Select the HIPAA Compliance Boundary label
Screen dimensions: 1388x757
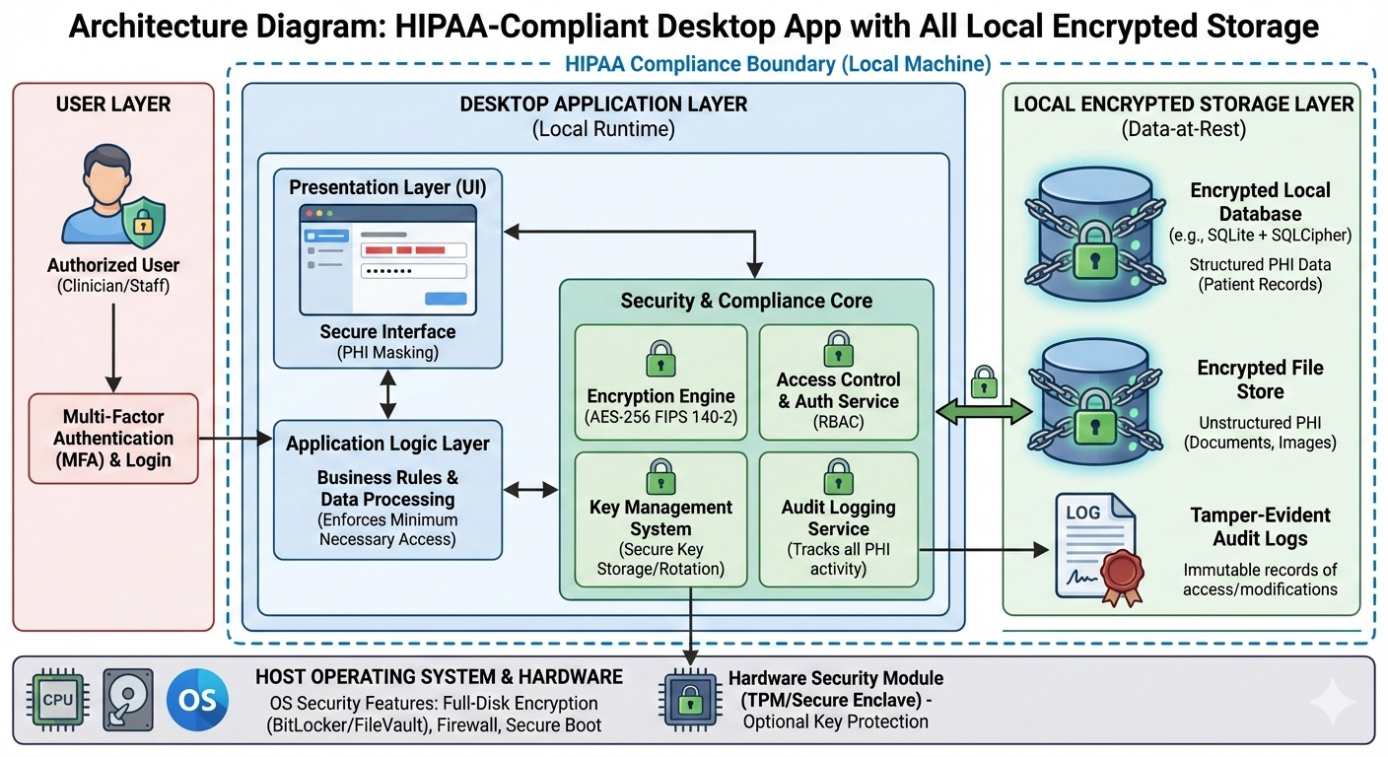point(774,63)
